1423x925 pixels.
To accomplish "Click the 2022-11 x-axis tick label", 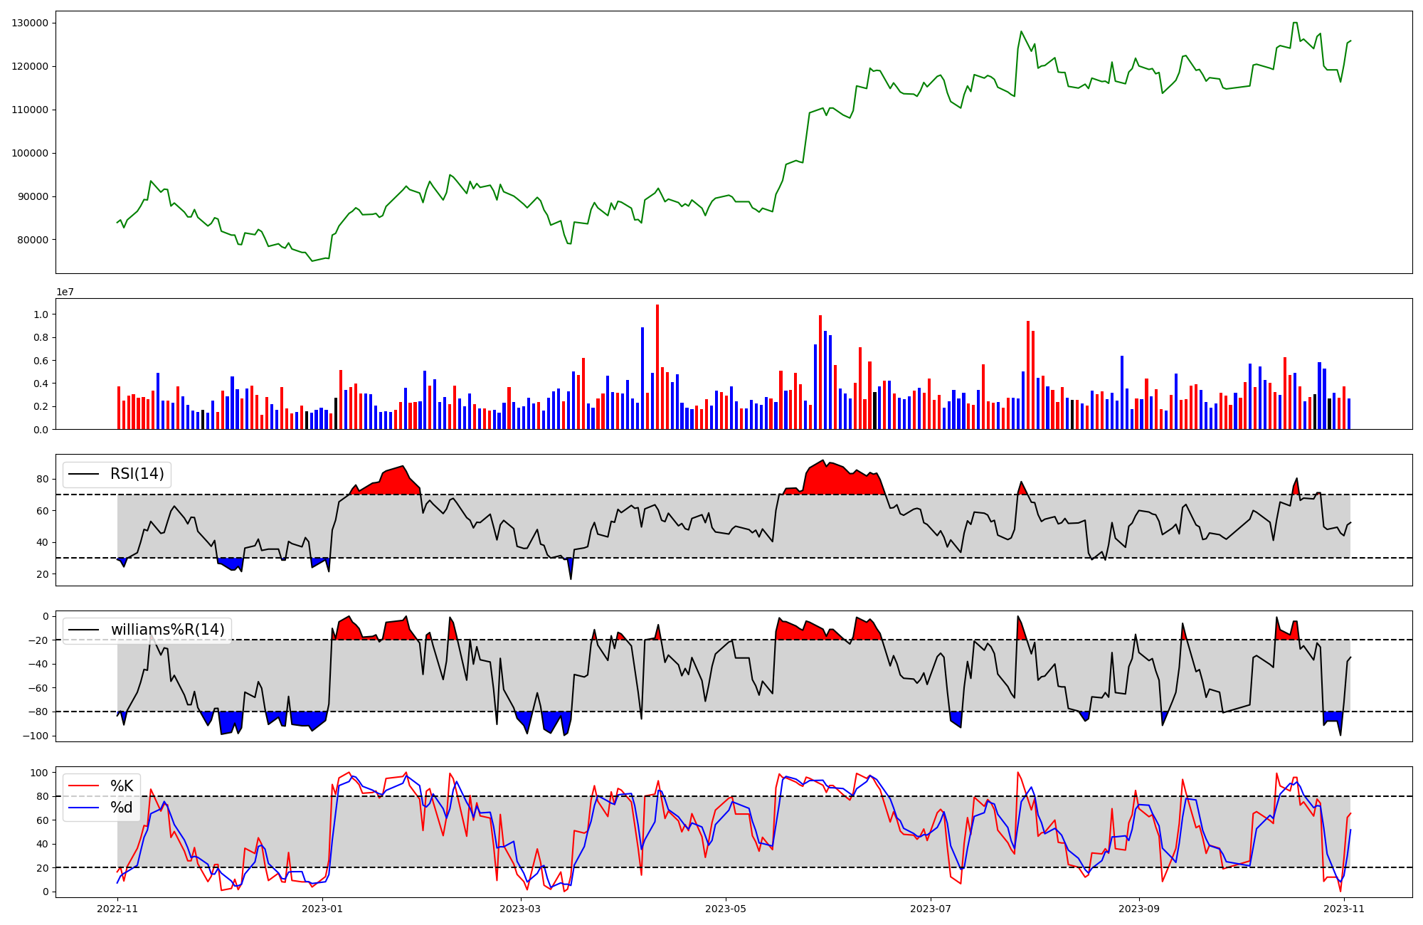I will tap(117, 909).
